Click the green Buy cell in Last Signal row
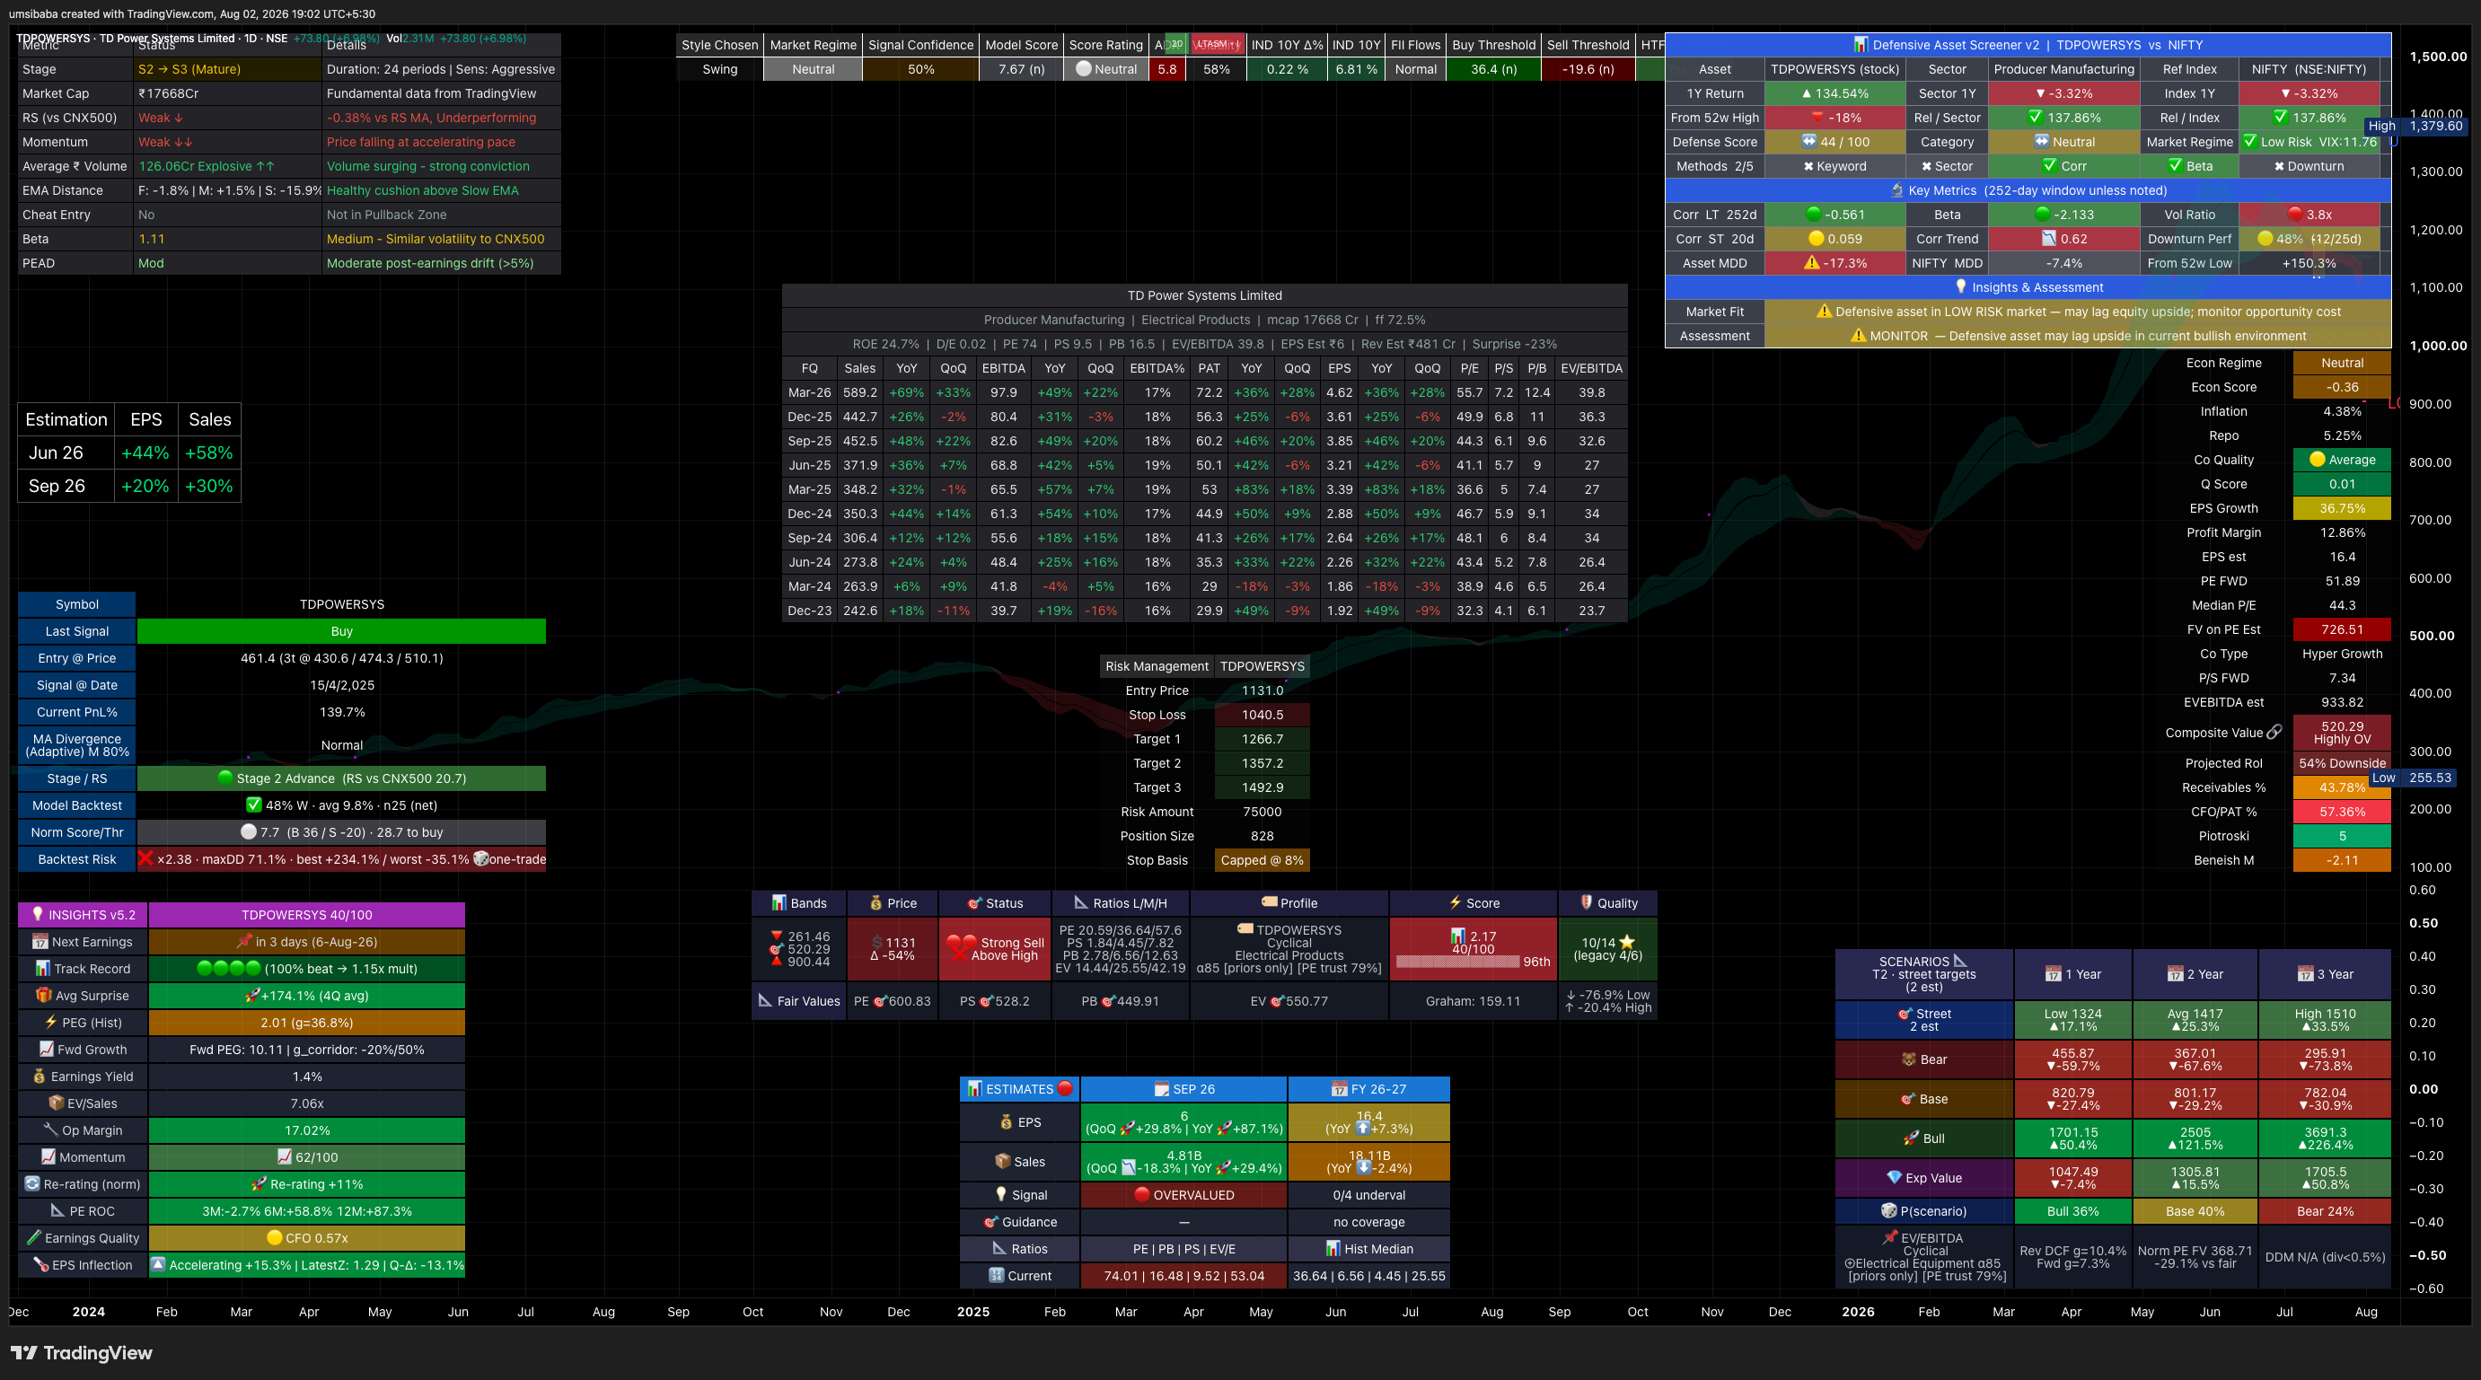The image size is (2481, 1380). point(342,632)
